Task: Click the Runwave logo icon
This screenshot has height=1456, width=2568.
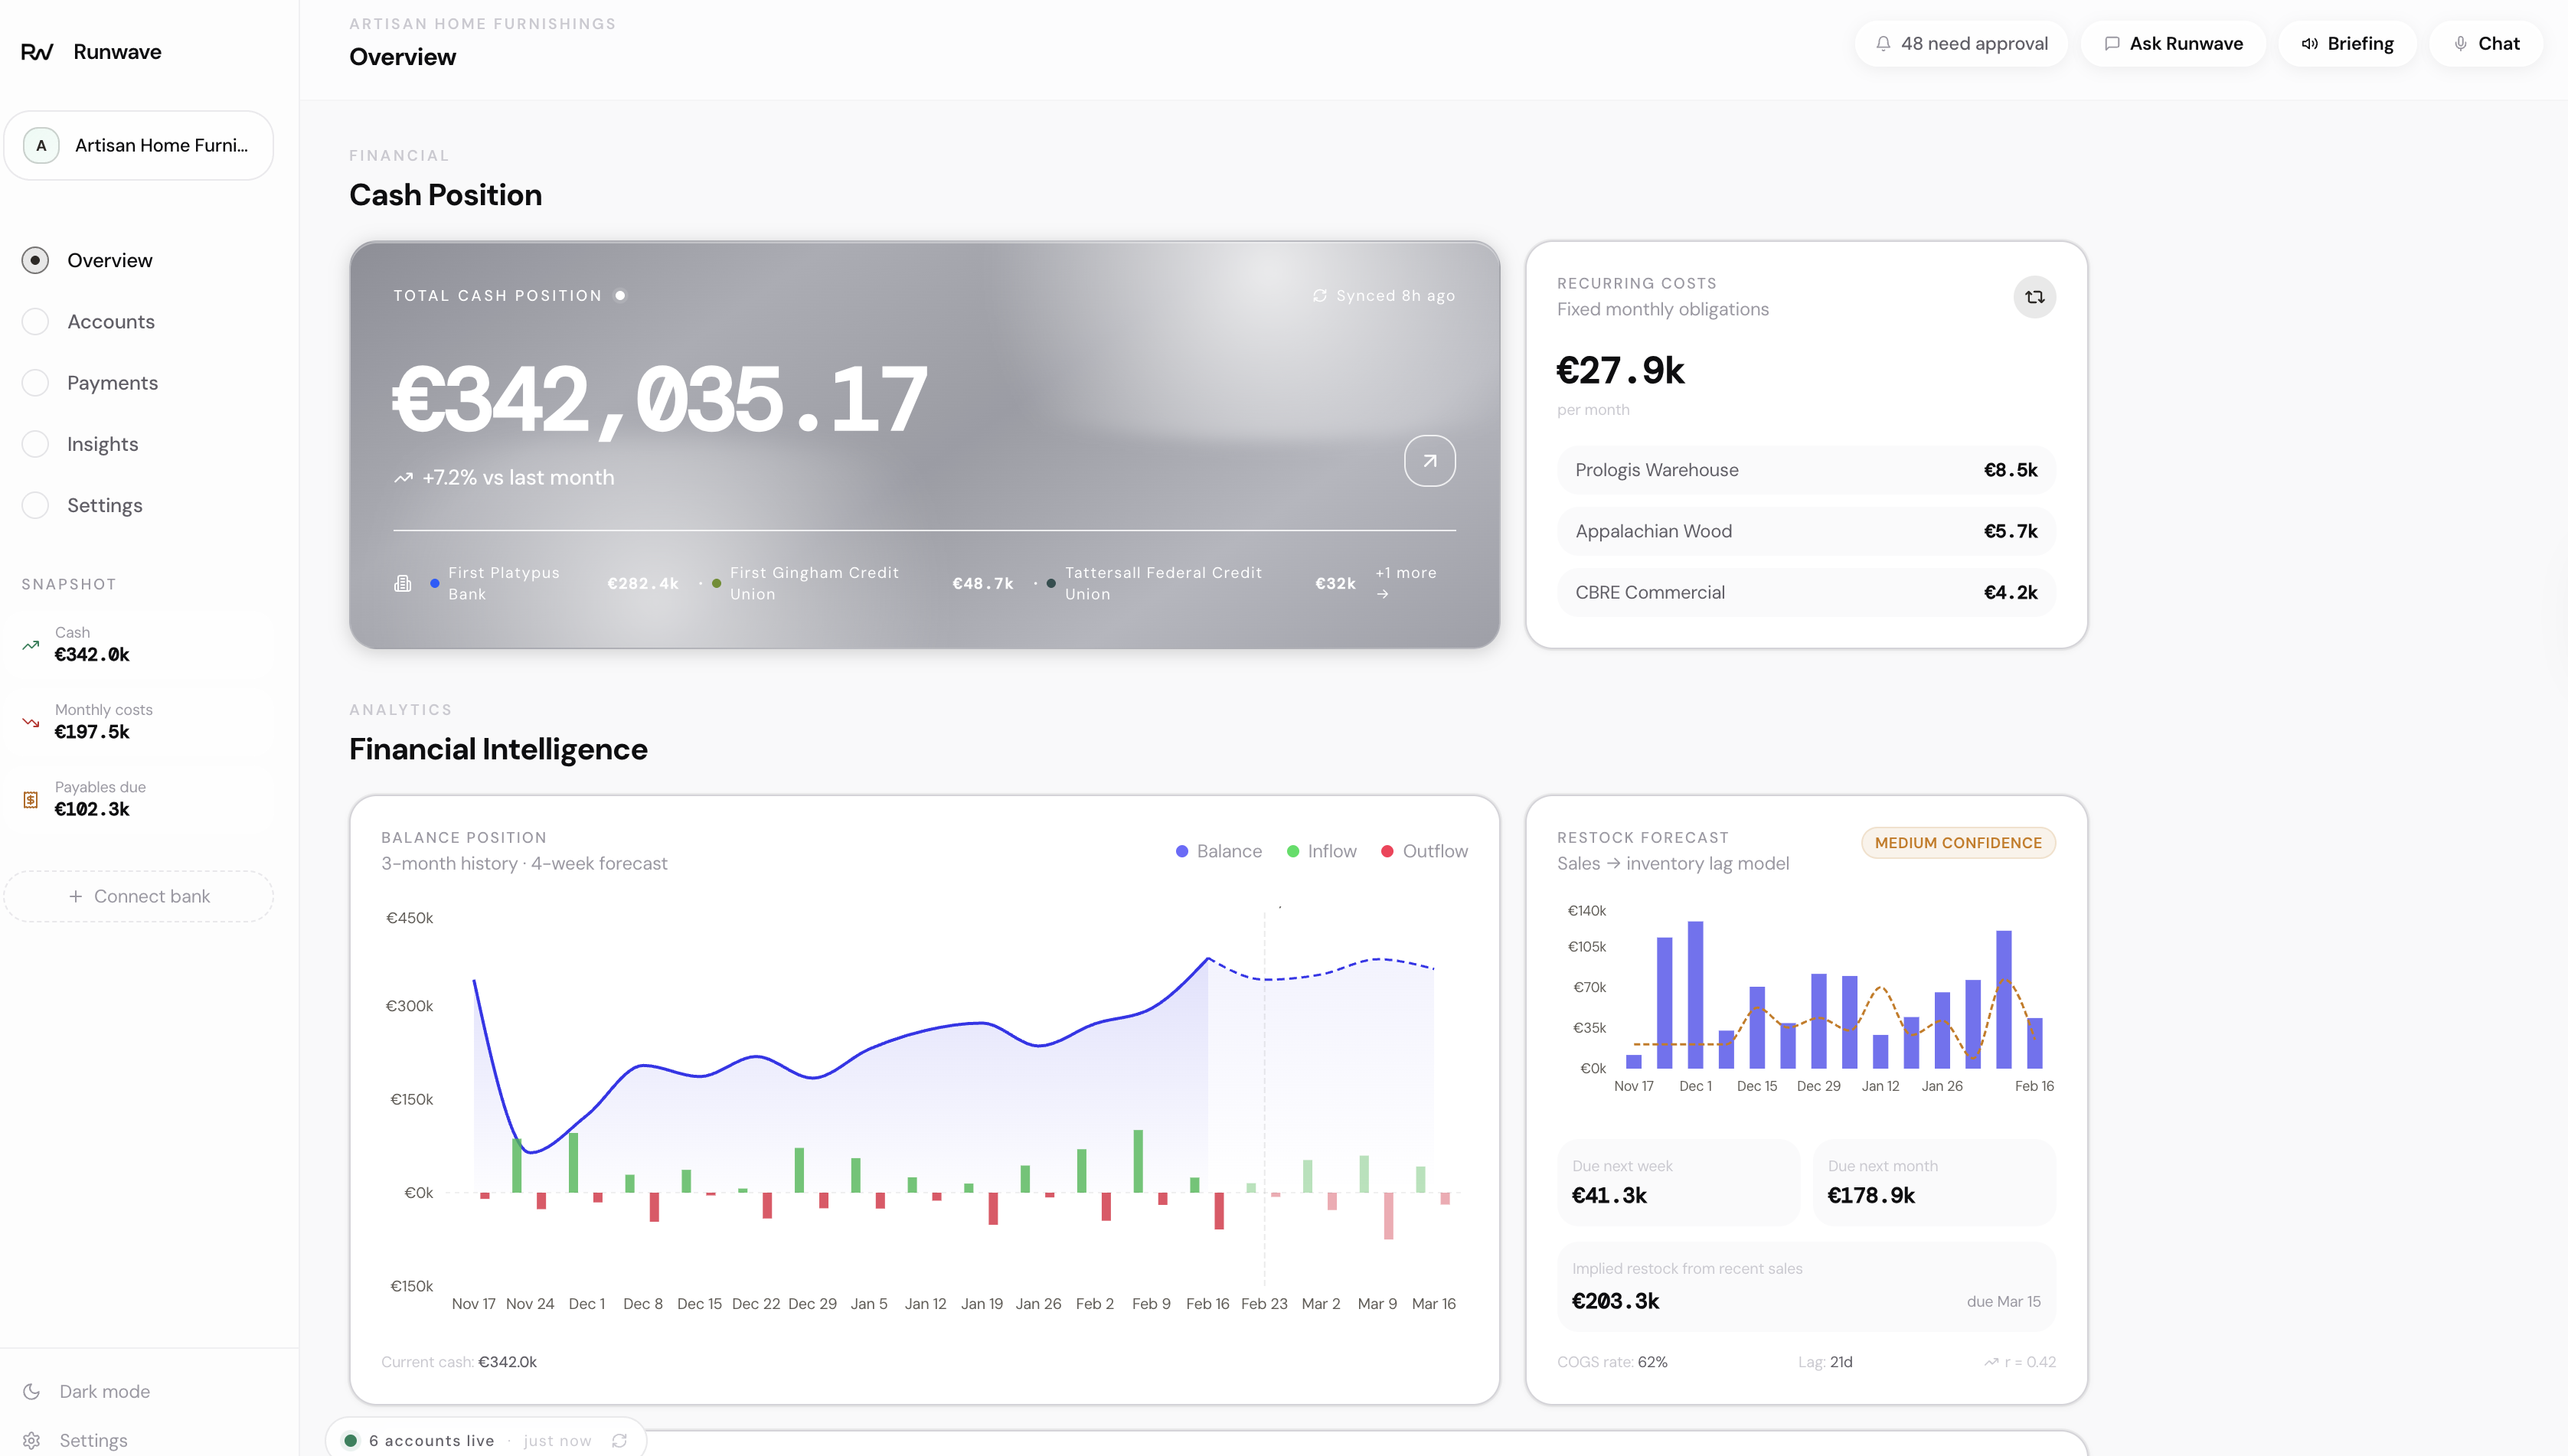Action: (37, 52)
